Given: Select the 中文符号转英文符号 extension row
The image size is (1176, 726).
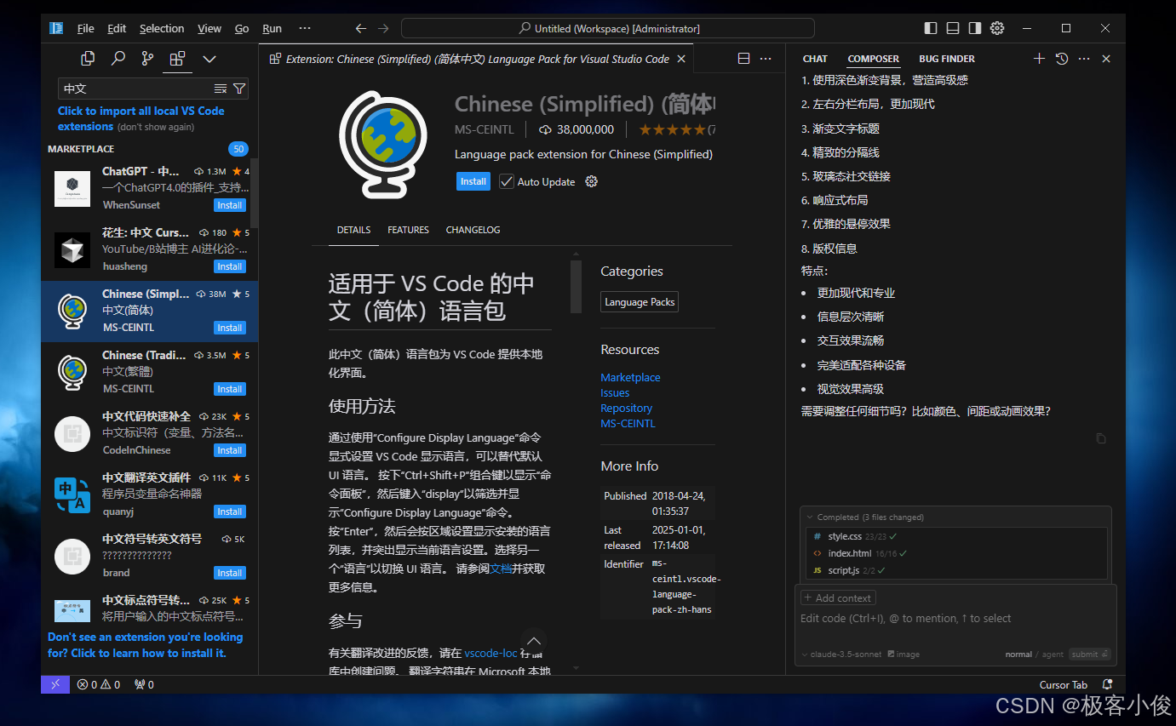Looking at the screenshot, I should 150,556.
